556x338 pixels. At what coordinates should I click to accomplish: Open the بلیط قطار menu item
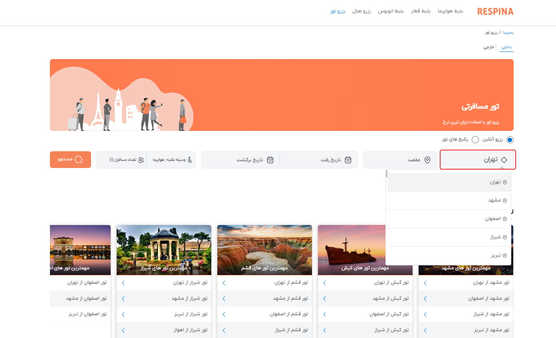click(x=420, y=11)
